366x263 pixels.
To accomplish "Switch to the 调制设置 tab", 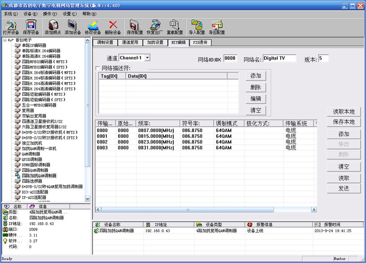I will pyautogui.click(x=105, y=43).
